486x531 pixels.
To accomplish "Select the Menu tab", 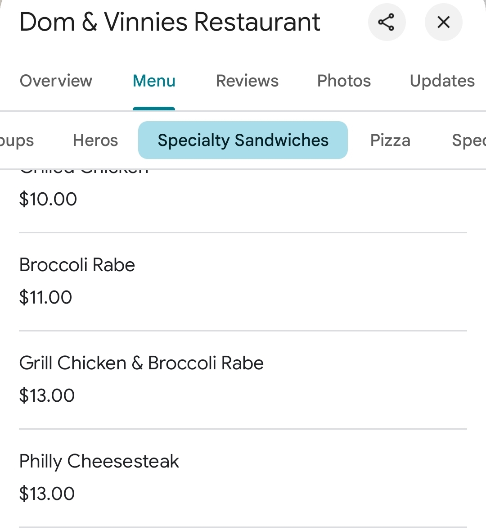I will click(x=154, y=81).
